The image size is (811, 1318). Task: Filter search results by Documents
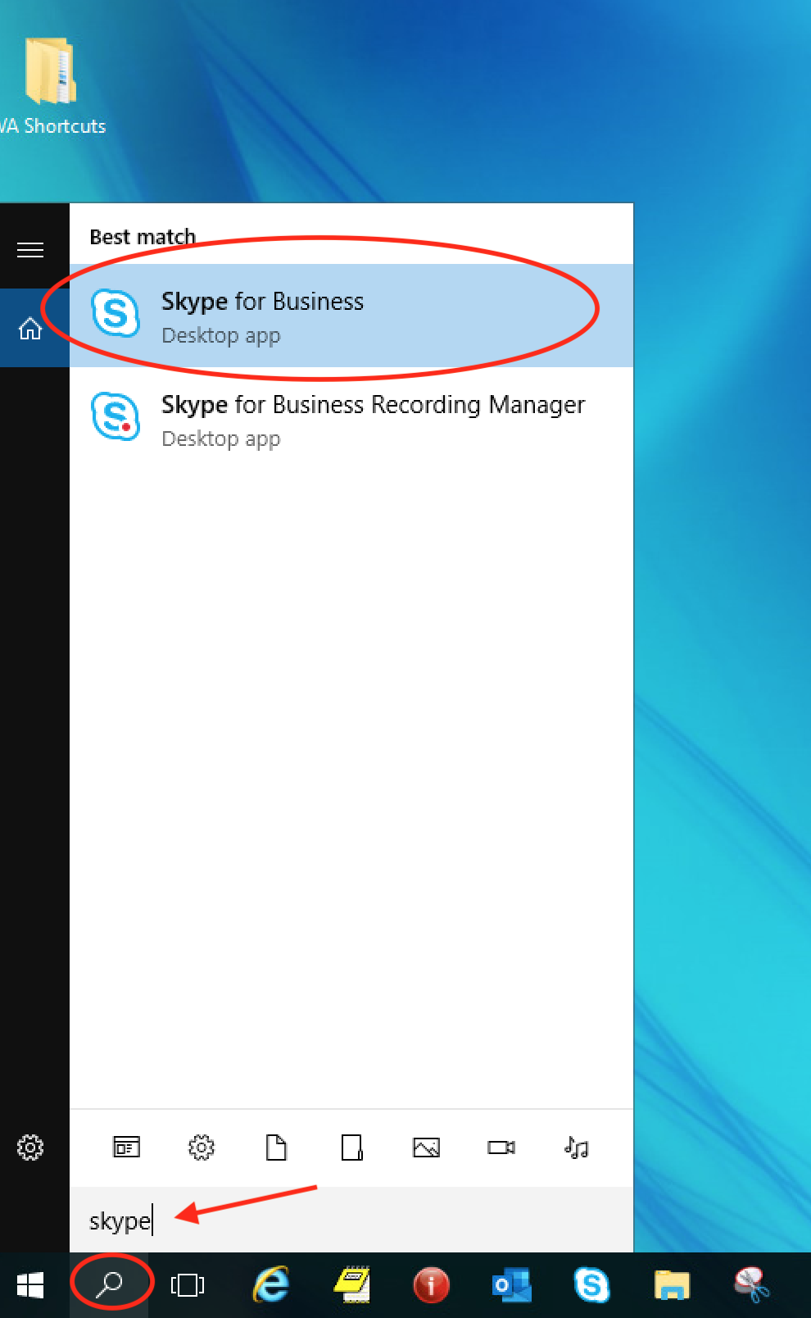(277, 1148)
